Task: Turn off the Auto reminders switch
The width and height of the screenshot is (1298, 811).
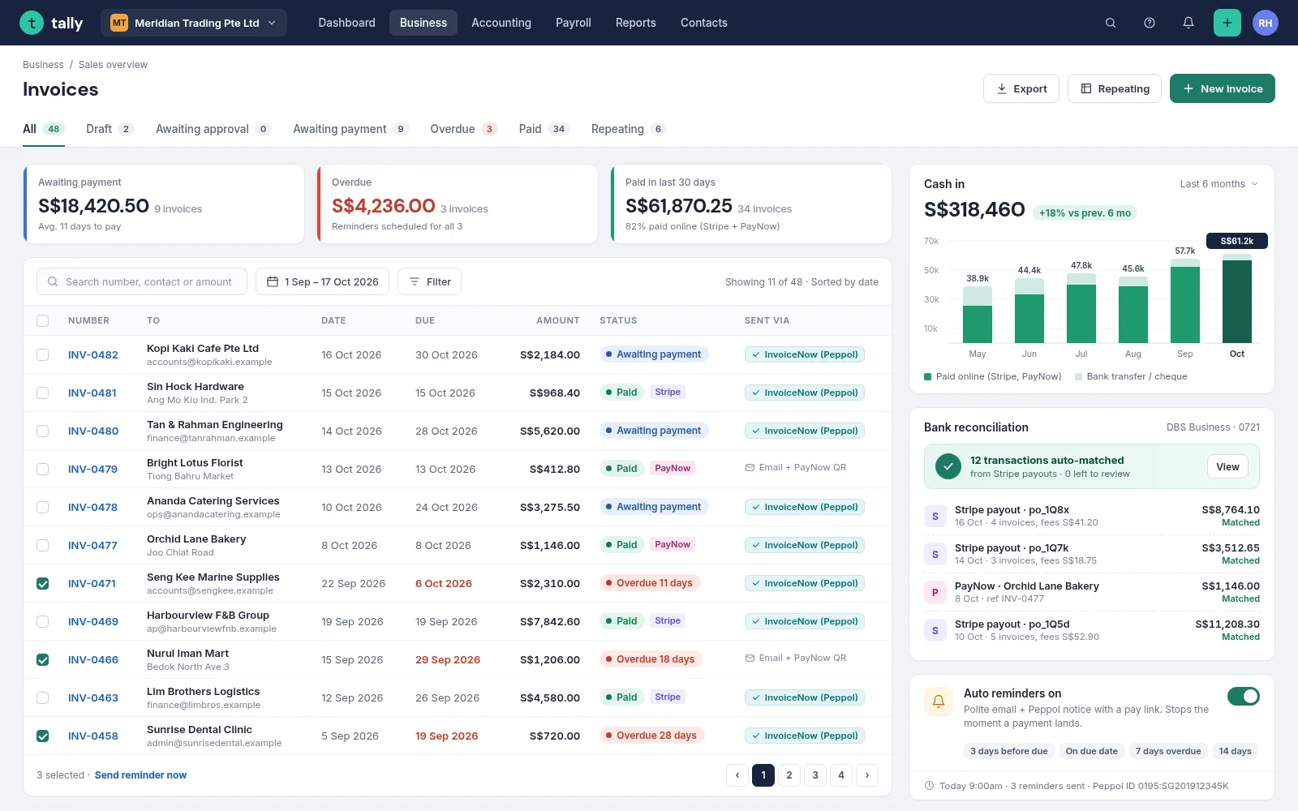Action: (1243, 696)
